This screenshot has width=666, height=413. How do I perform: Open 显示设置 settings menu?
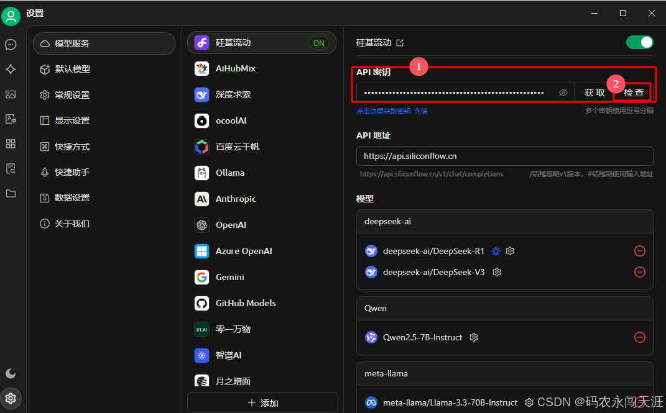[x=104, y=120]
